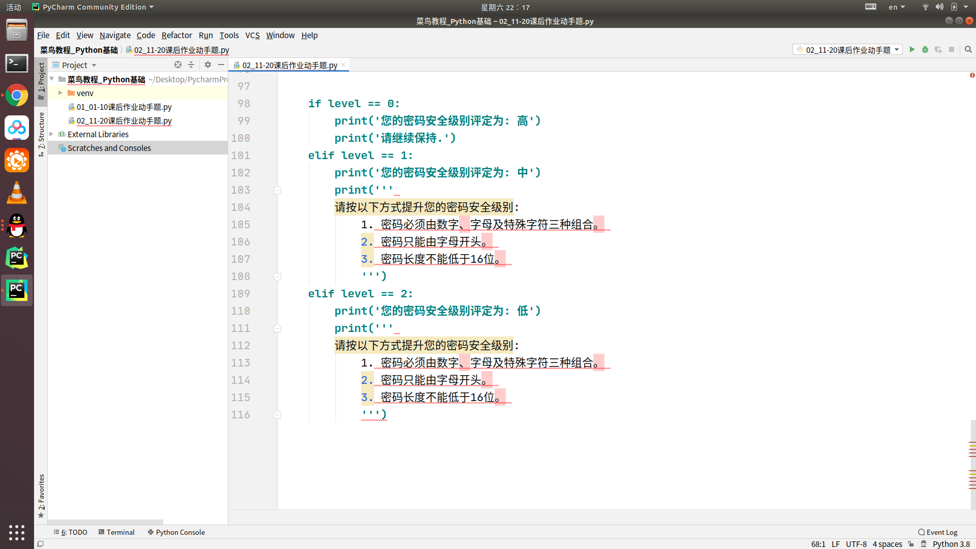Open VLC media player from dock

17,193
